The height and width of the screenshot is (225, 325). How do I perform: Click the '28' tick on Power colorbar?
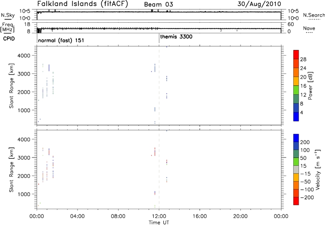303,59
